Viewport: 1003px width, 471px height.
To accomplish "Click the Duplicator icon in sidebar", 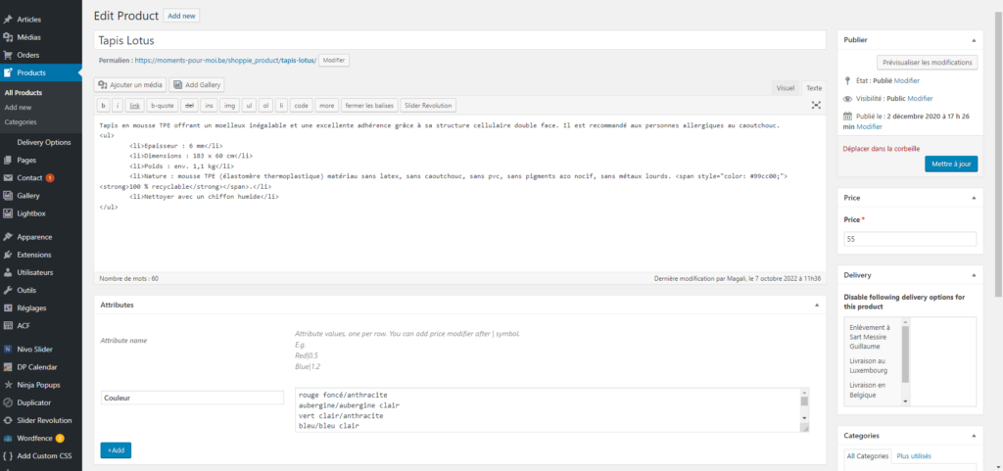I will pos(8,402).
